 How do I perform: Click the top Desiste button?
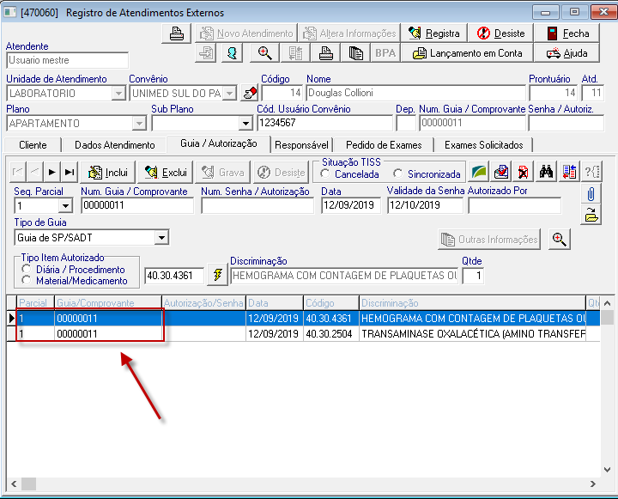[500, 33]
